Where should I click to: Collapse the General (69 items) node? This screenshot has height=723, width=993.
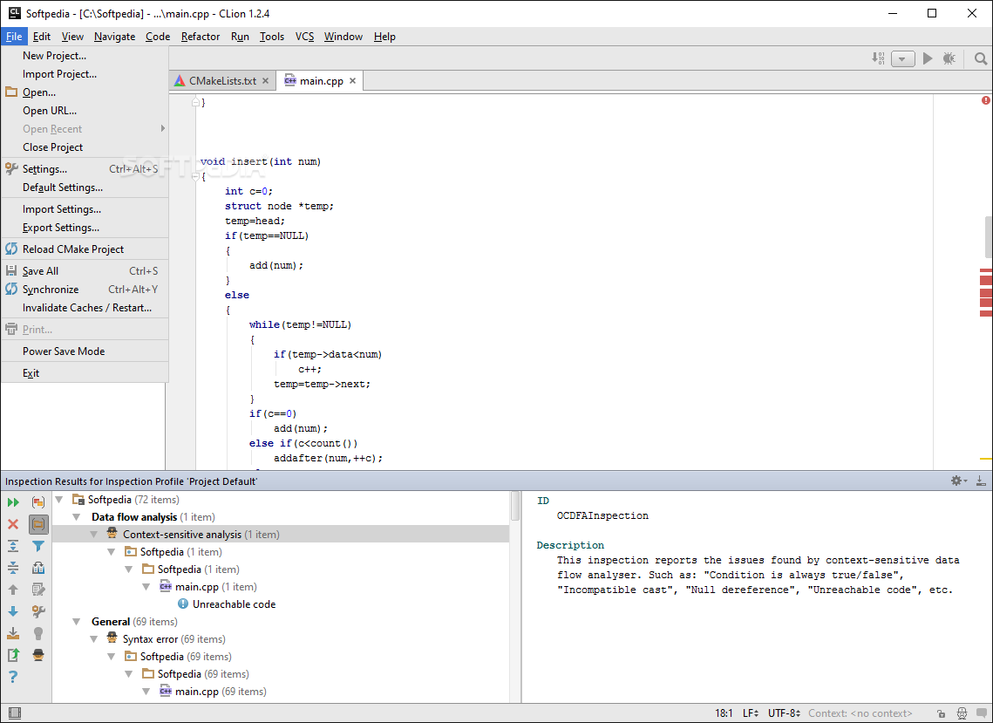click(x=77, y=622)
